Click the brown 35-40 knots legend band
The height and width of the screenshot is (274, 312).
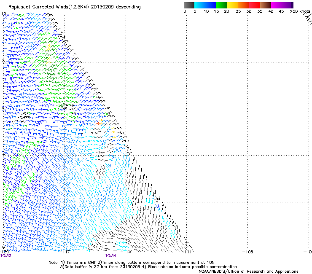coord(265,5)
